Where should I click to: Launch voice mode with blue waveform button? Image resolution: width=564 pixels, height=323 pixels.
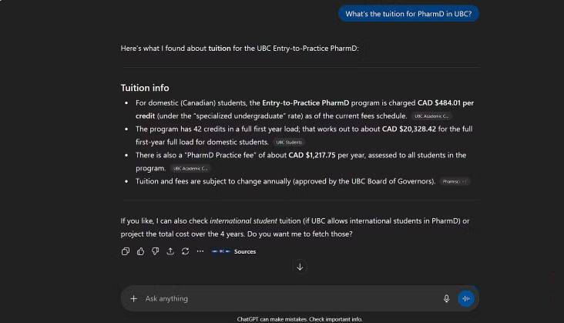pos(465,298)
